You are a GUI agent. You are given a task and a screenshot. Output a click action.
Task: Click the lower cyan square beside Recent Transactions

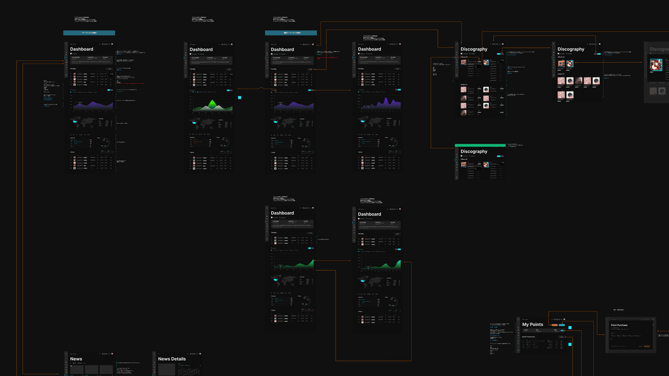570,344
